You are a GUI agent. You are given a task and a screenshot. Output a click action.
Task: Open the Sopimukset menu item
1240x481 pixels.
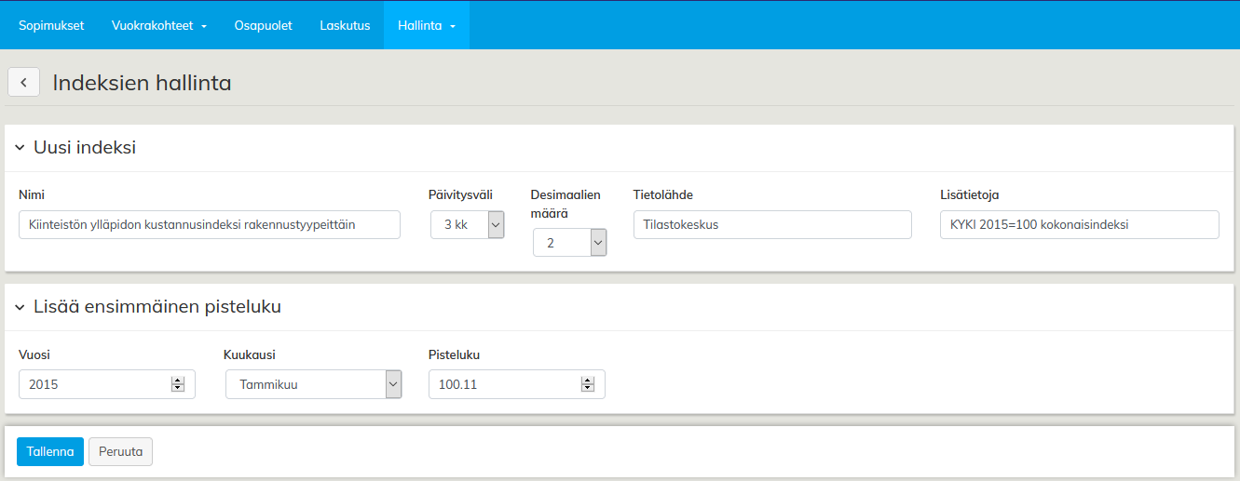(x=51, y=25)
